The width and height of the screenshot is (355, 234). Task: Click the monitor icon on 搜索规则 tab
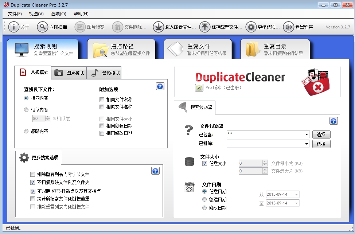[x=22, y=50]
